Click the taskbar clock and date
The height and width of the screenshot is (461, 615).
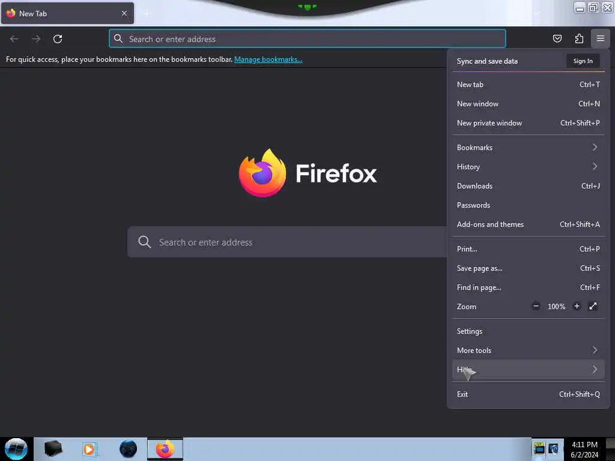[584, 450]
